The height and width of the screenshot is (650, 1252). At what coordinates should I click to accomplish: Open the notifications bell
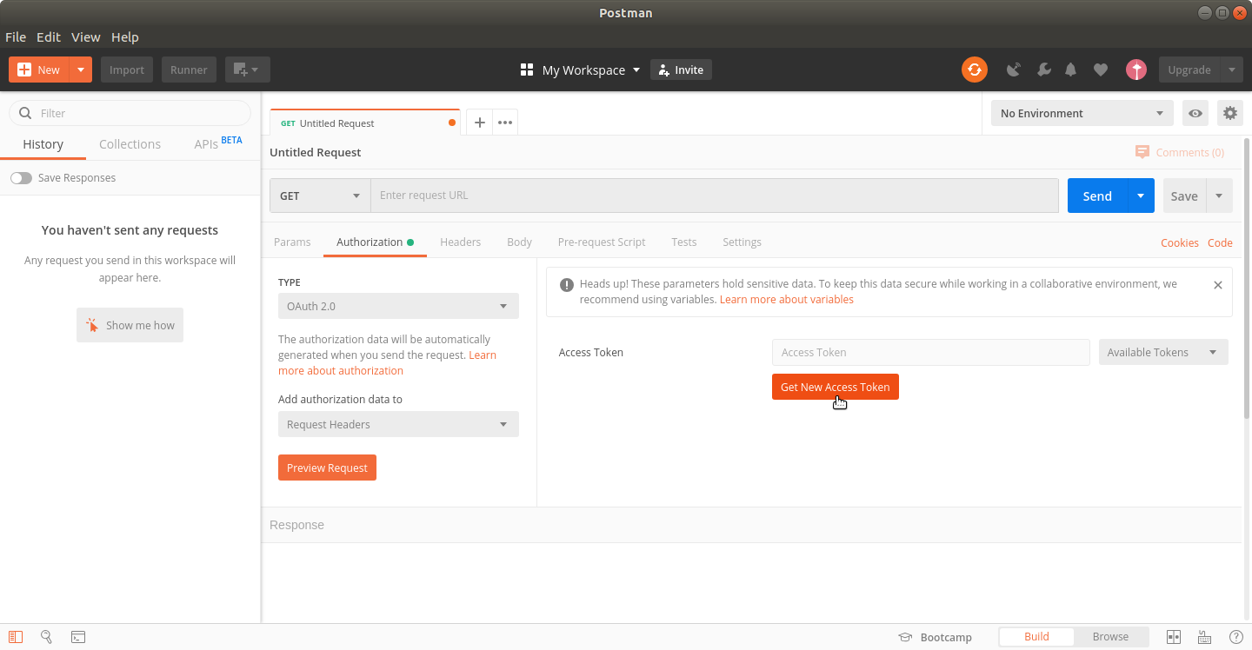coord(1071,70)
